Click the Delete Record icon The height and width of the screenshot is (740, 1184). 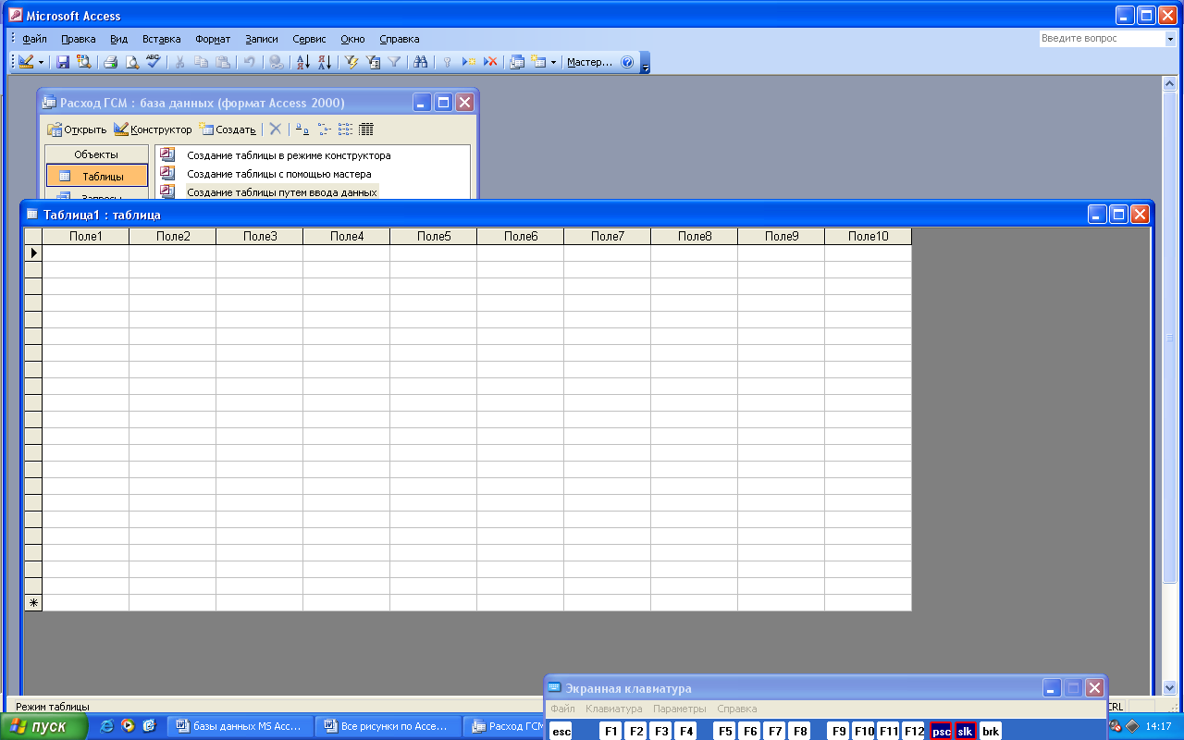point(490,62)
